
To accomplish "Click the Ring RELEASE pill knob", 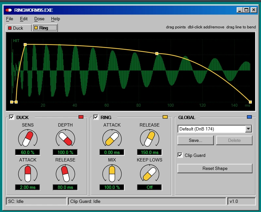I will pyautogui.click(x=150, y=139).
